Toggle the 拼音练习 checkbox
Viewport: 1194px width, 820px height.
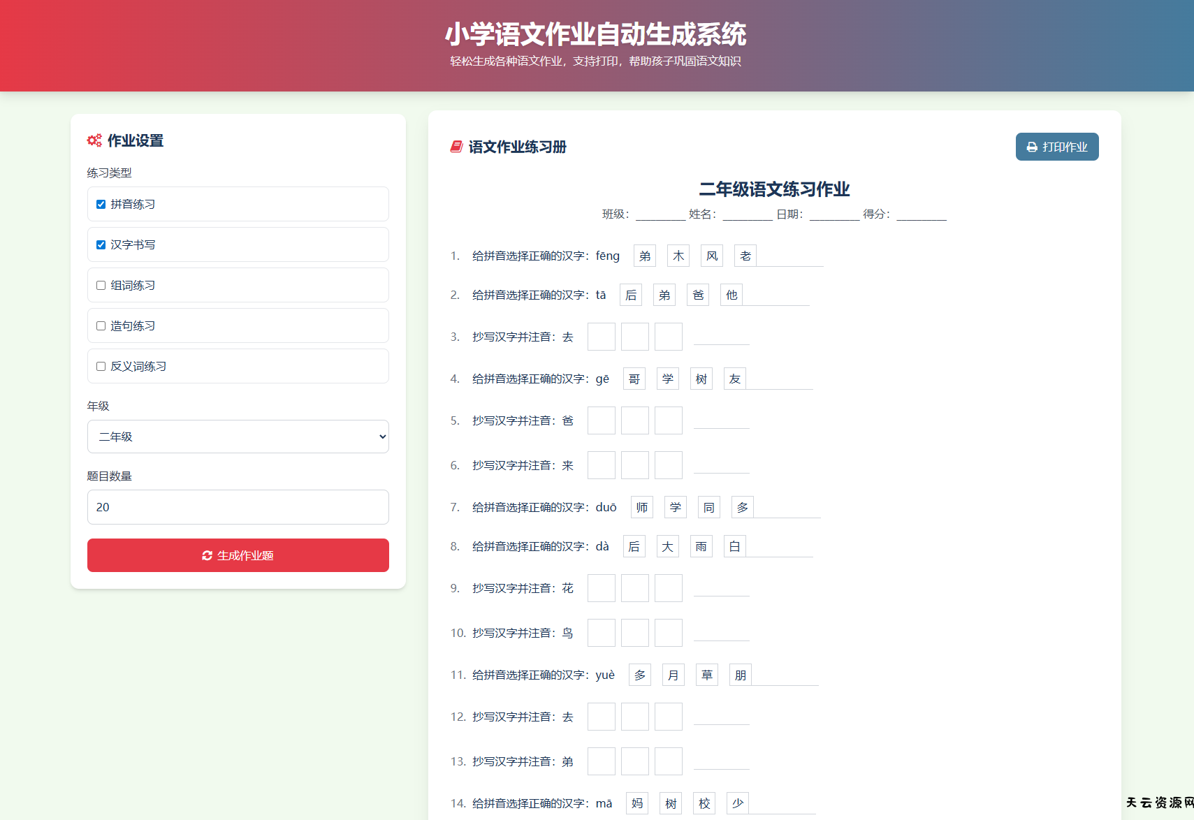coord(101,205)
